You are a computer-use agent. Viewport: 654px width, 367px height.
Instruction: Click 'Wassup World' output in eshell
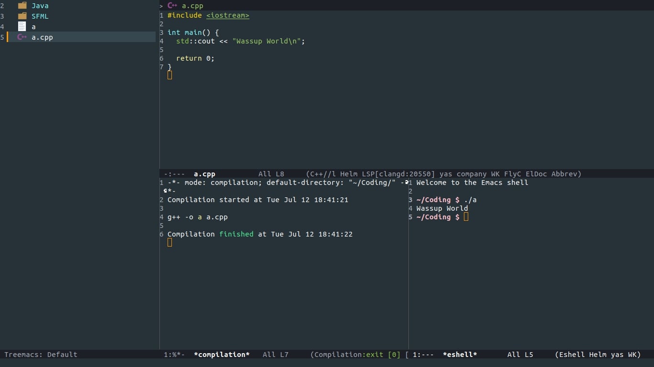(x=442, y=208)
